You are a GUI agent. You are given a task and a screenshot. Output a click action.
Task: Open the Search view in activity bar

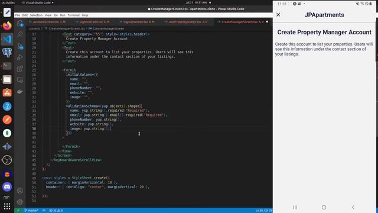click(x=20, y=34)
